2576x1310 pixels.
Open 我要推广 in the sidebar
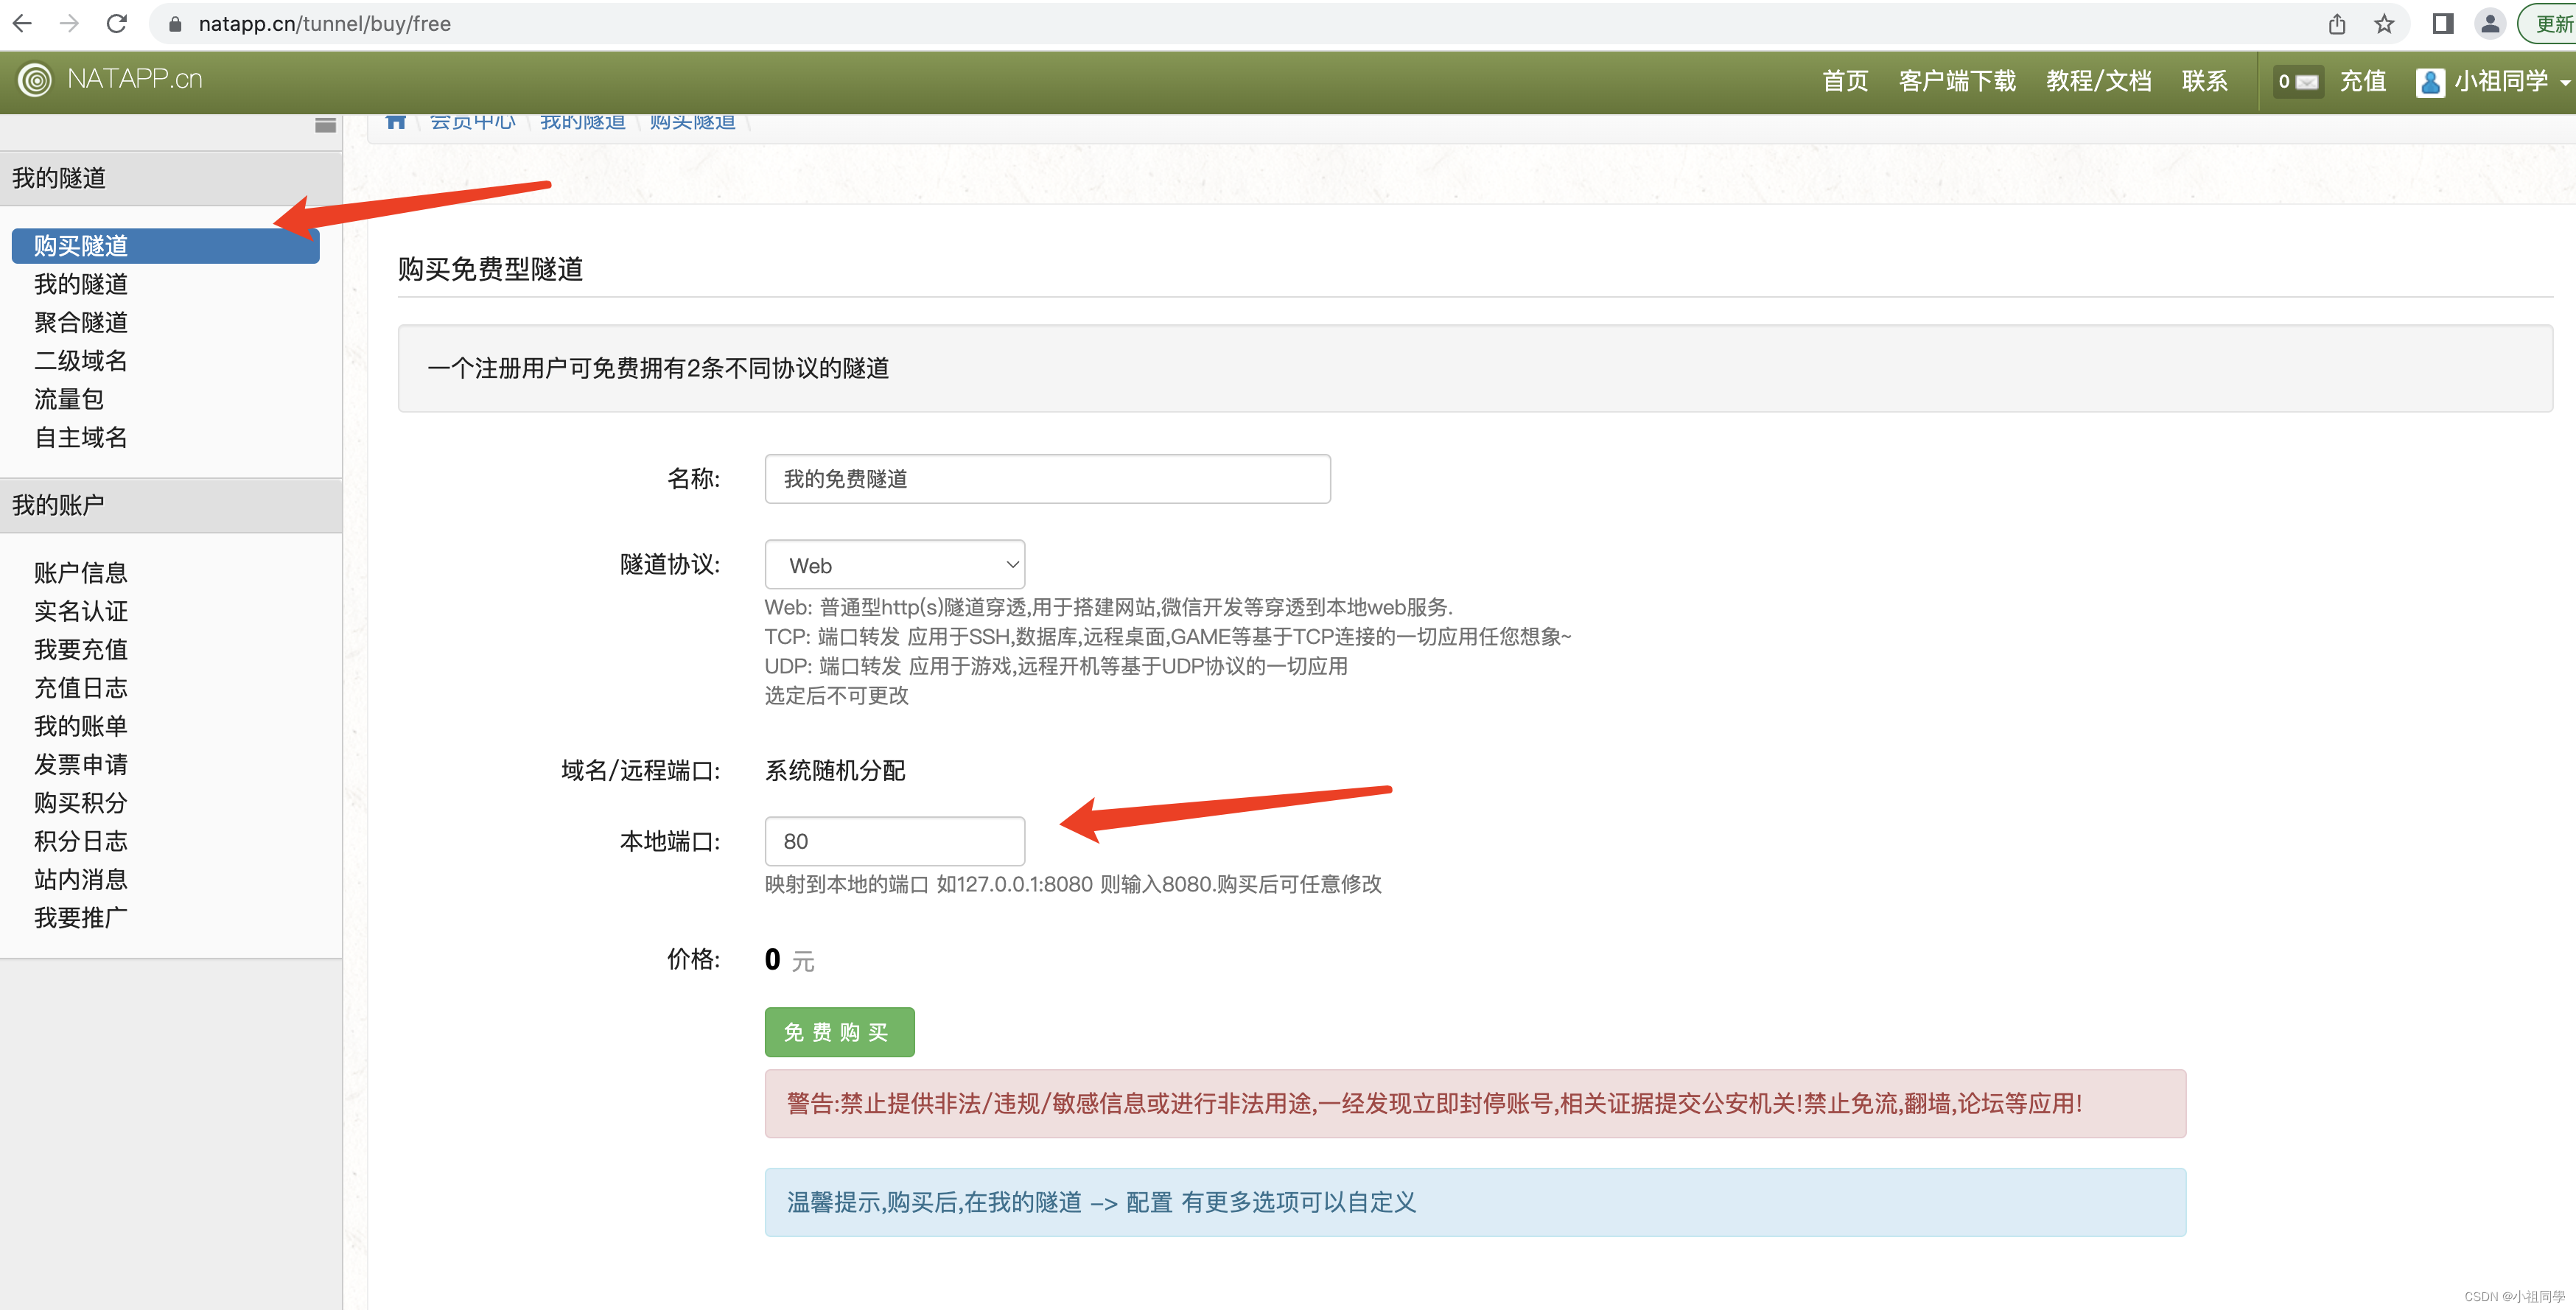(x=81, y=918)
